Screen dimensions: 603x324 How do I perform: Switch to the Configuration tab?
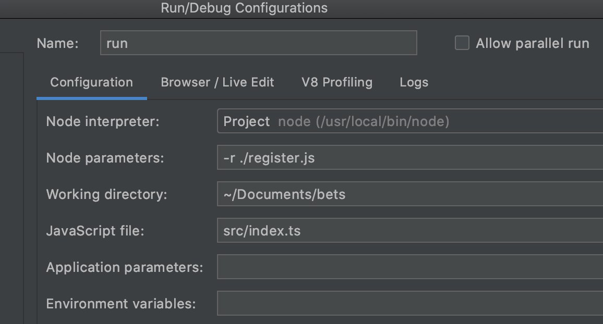(x=91, y=82)
